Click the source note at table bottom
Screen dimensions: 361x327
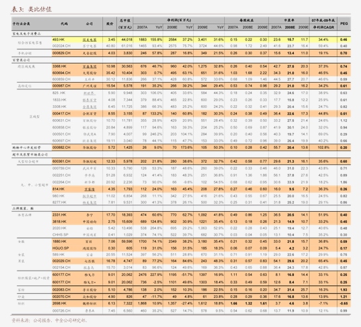click(49, 320)
